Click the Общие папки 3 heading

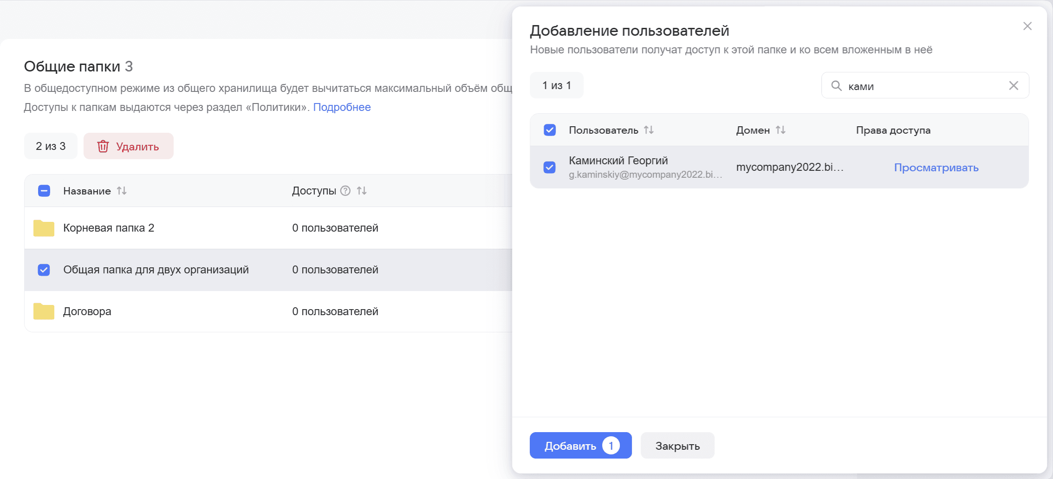click(x=78, y=66)
